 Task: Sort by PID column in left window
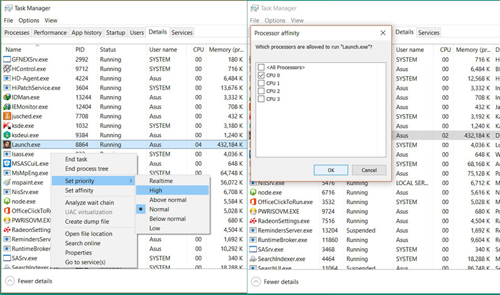point(80,50)
